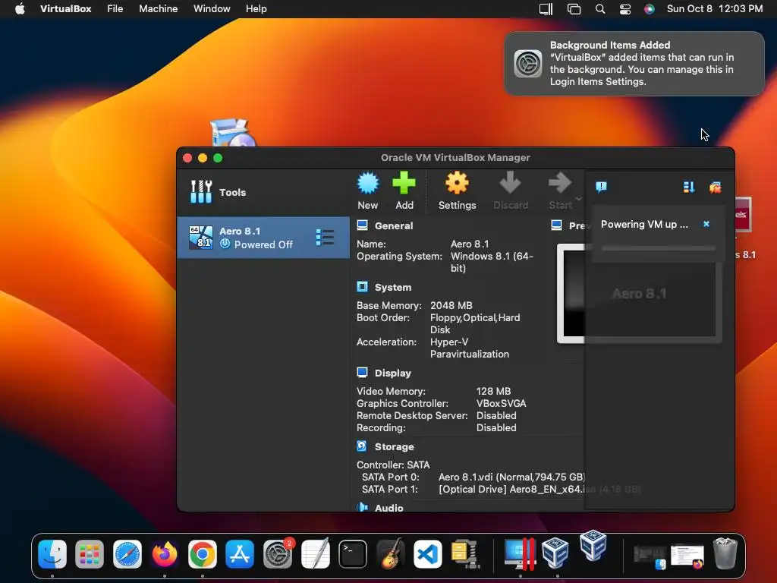Open the Machine menu
The width and height of the screenshot is (777, 583).
click(158, 9)
